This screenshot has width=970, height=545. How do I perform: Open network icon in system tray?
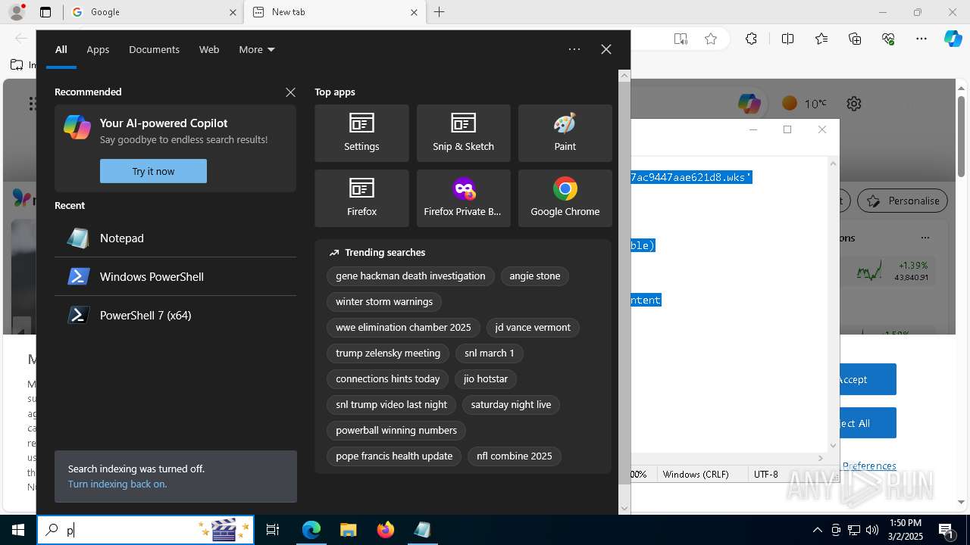[854, 530]
